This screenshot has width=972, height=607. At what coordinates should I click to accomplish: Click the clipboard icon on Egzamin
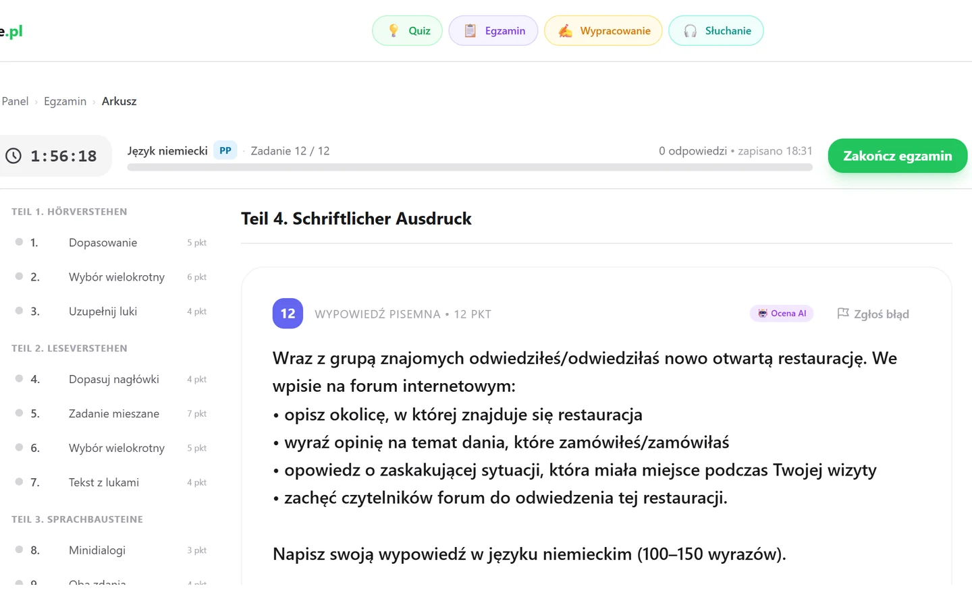470,30
